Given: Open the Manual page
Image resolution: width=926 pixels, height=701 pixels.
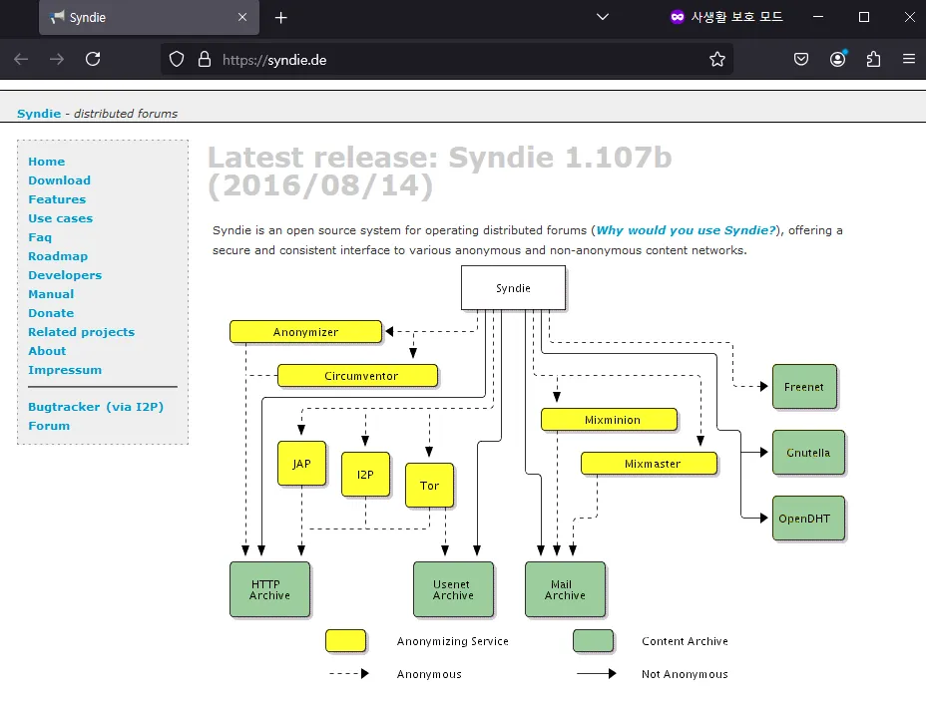Looking at the screenshot, I should coord(51,294).
